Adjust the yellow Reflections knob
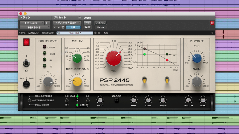Image resolution: width=239 pixels, height=134 pixels. tap(77, 81)
